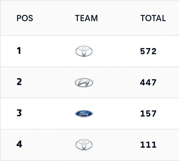Open the first-place team's table row
Screen dimensions: 179x161
90,51
